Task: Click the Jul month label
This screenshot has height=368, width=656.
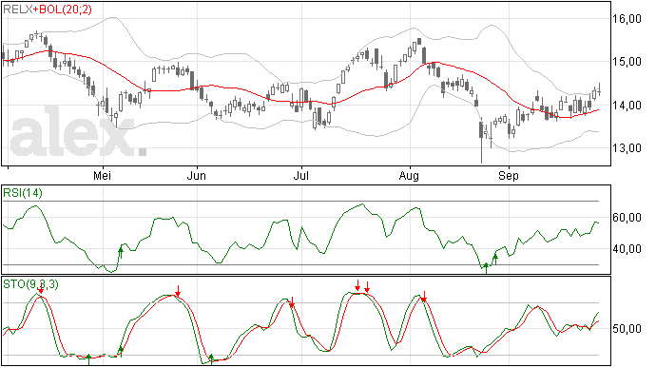Action: coord(301,176)
